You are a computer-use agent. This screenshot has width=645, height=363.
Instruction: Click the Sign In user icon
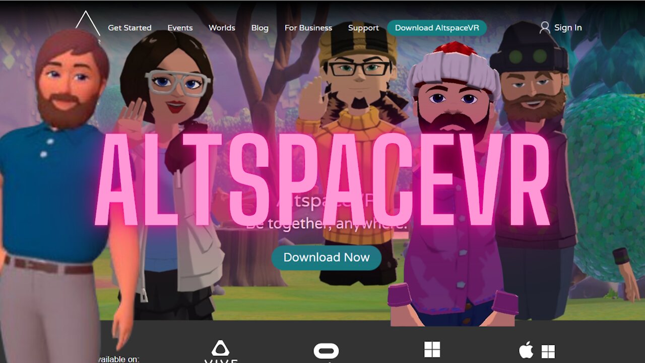(544, 28)
